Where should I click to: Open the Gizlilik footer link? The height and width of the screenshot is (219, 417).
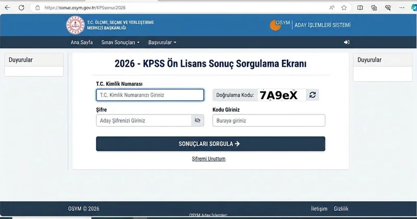click(x=341, y=209)
